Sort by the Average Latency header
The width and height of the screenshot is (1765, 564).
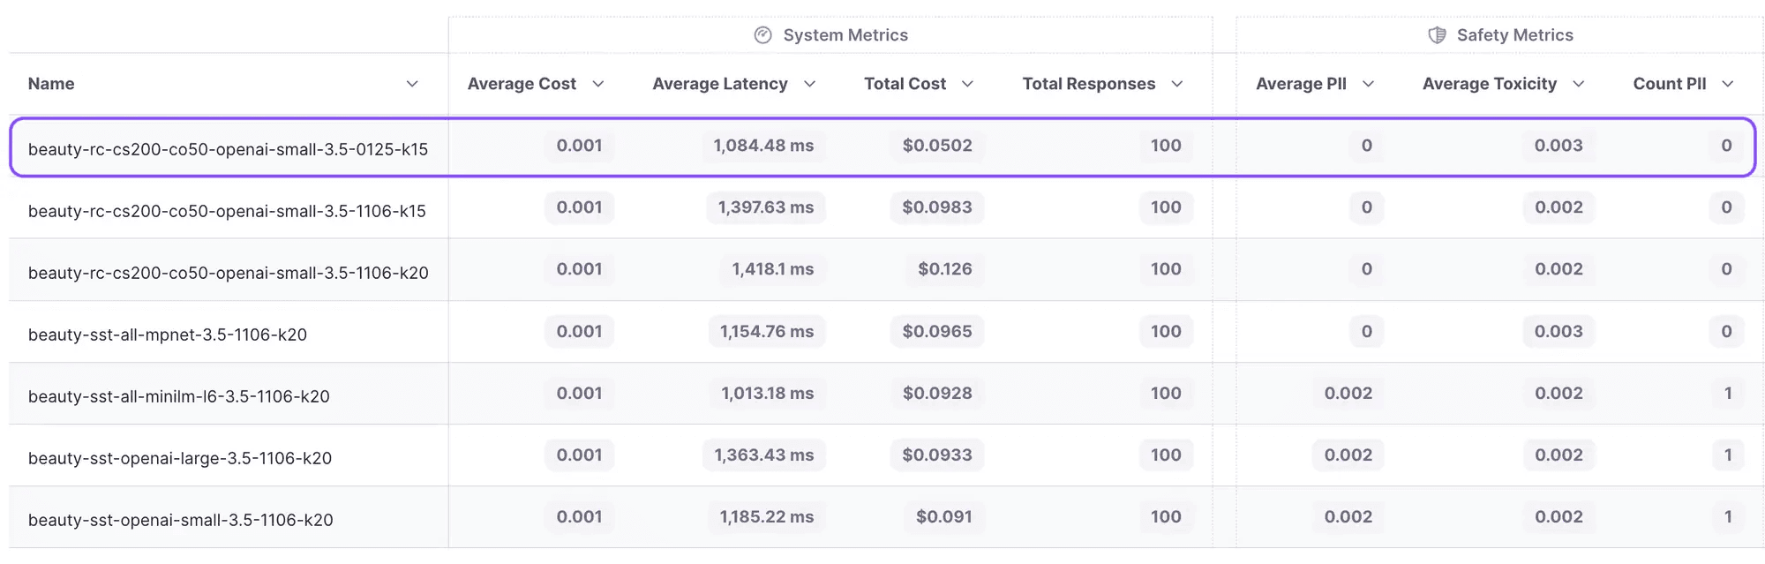(720, 84)
